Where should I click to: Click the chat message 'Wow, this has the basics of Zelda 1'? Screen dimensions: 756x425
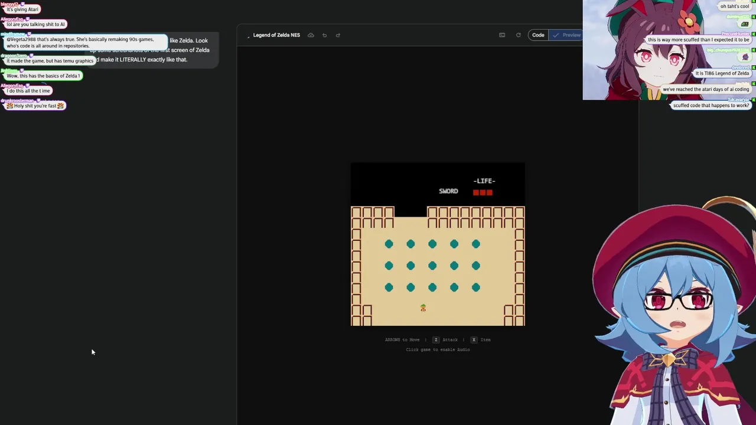pos(43,76)
